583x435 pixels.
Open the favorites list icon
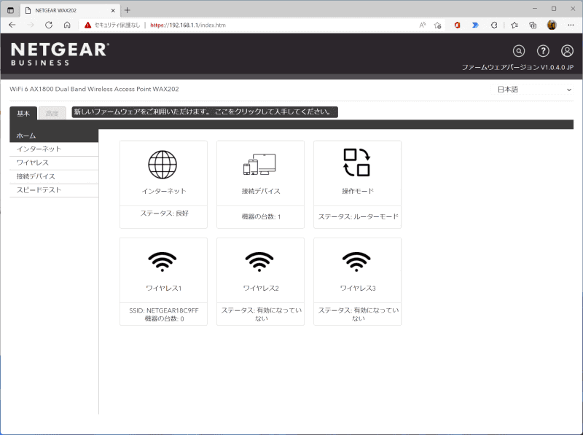(514, 25)
